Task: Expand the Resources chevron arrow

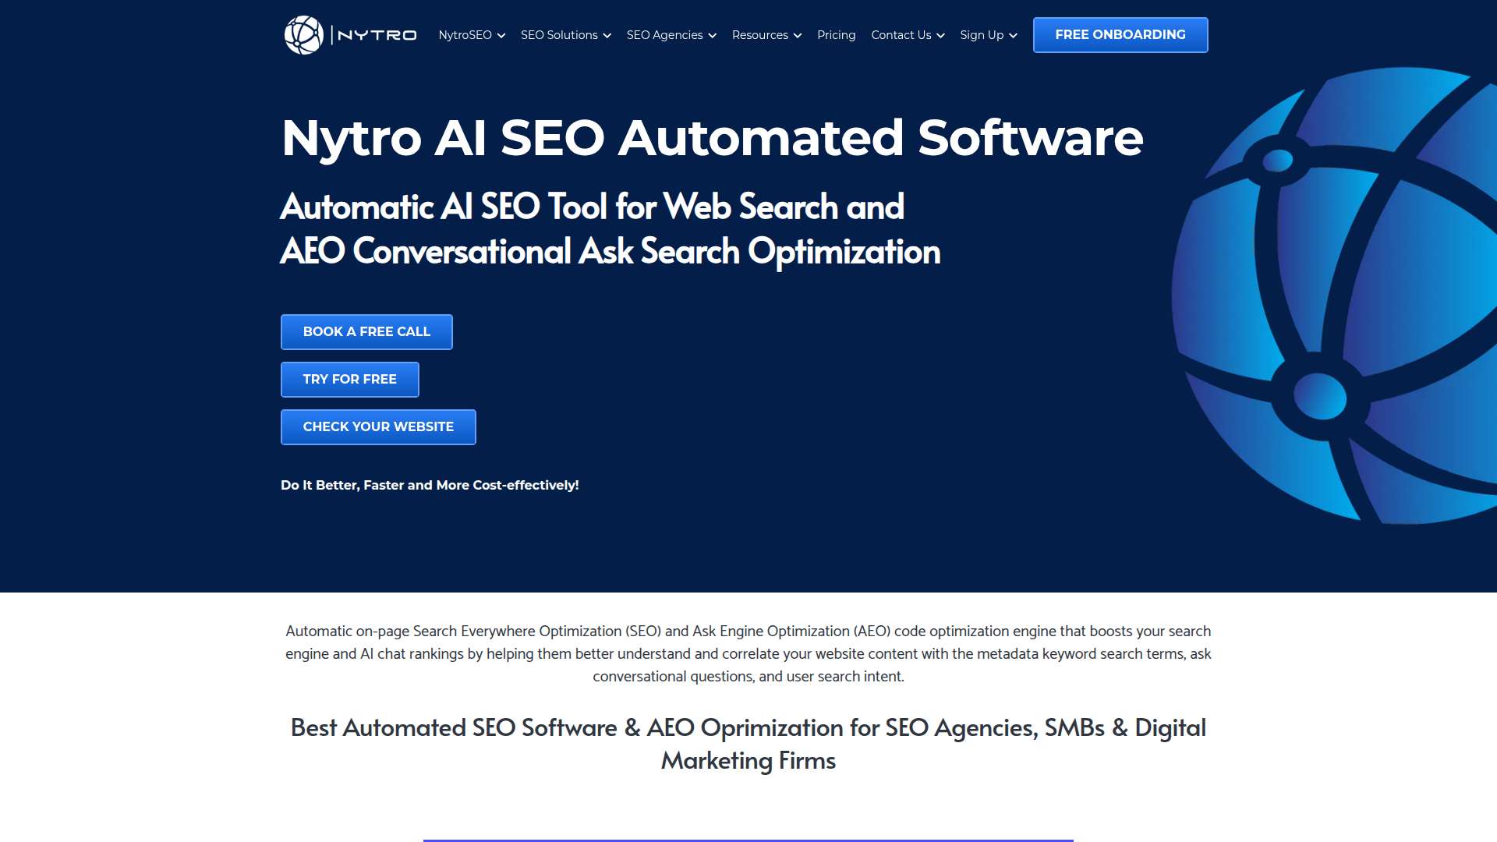Action: click(798, 36)
